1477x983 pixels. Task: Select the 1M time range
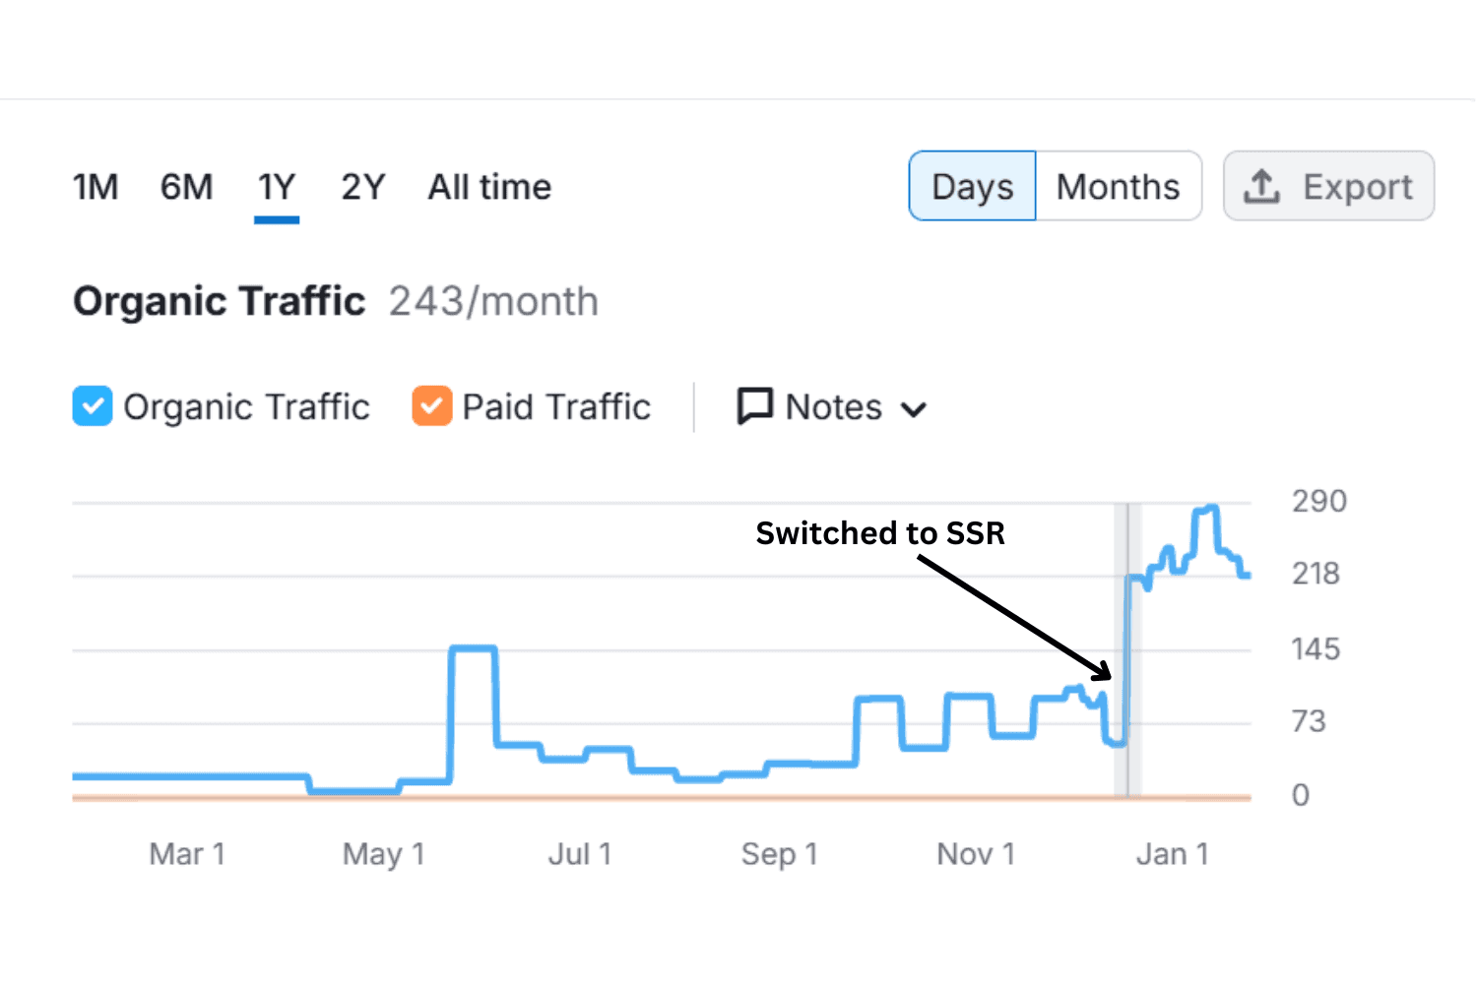click(96, 187)
